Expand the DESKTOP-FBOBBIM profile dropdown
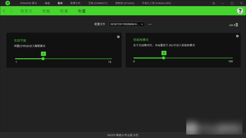The width and height of the screenshot is (246, 138). tap(127, 24)
